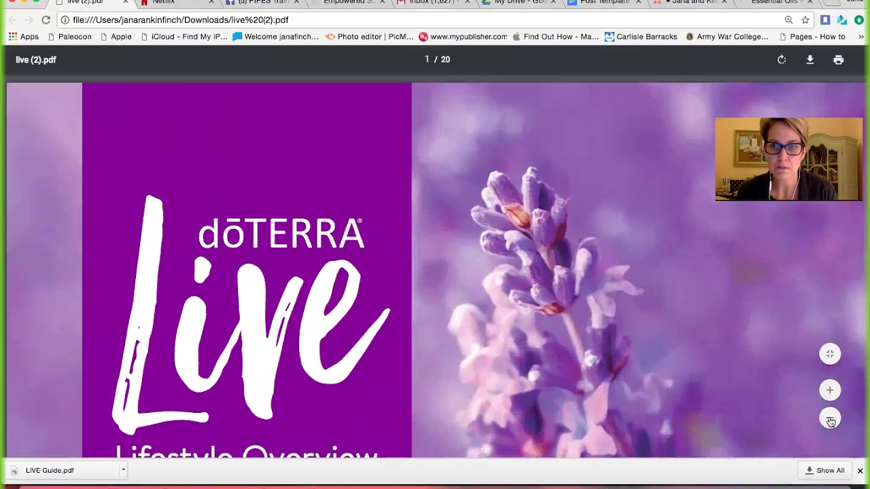The height and width of the screenshot is (489, 870).
Task: Expand LIVE Guide.pdf download options arrow
Action: (x=123, y=470)
